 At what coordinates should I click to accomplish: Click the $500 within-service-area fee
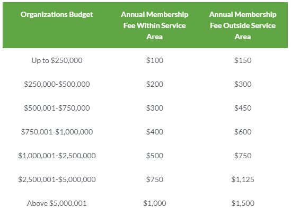(x=155, y=156)
